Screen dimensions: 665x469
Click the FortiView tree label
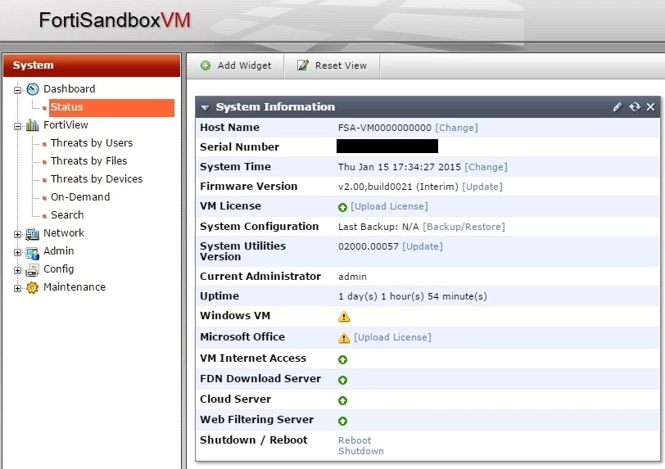click(66, 125)
